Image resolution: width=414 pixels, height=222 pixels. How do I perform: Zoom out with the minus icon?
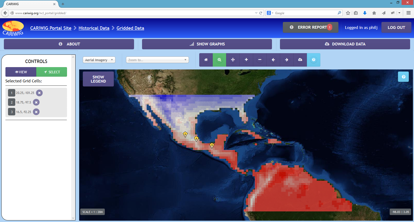point(260,60)
